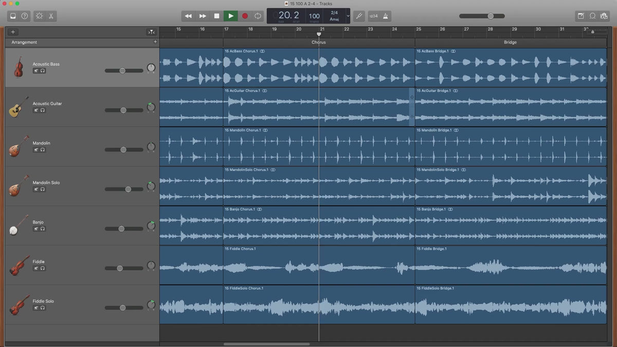The image size is (617, 347).
Task: Open the Editors scissors button
Action: [x=51, y=16]
